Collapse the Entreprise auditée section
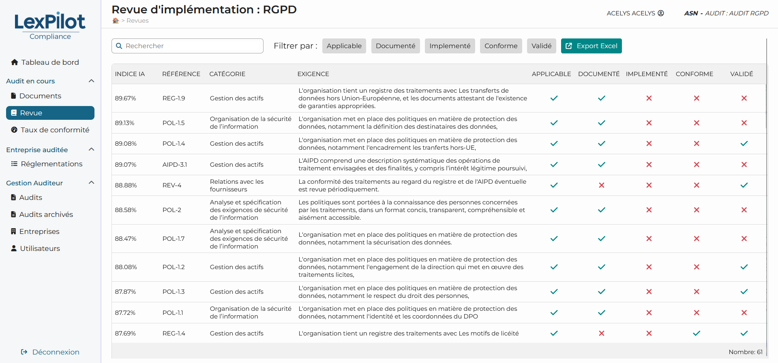The image size is (778, 363). tap(92, 150)
